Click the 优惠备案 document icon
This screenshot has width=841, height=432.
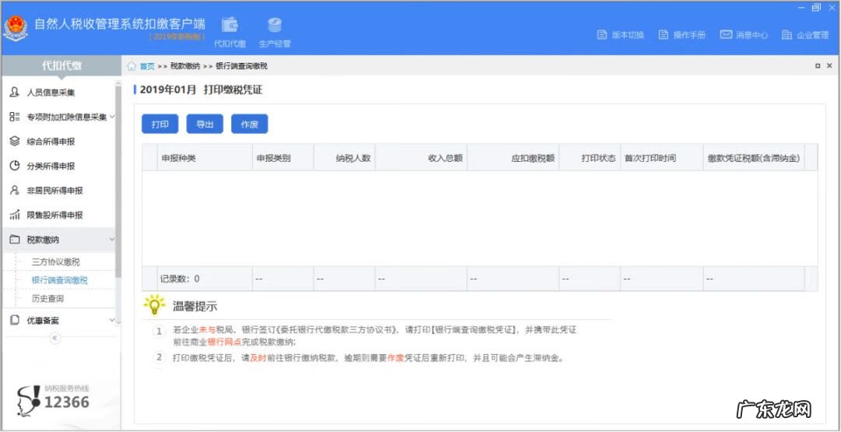(15, 320)
